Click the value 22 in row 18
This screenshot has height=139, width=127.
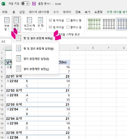[x=67, y=133]
